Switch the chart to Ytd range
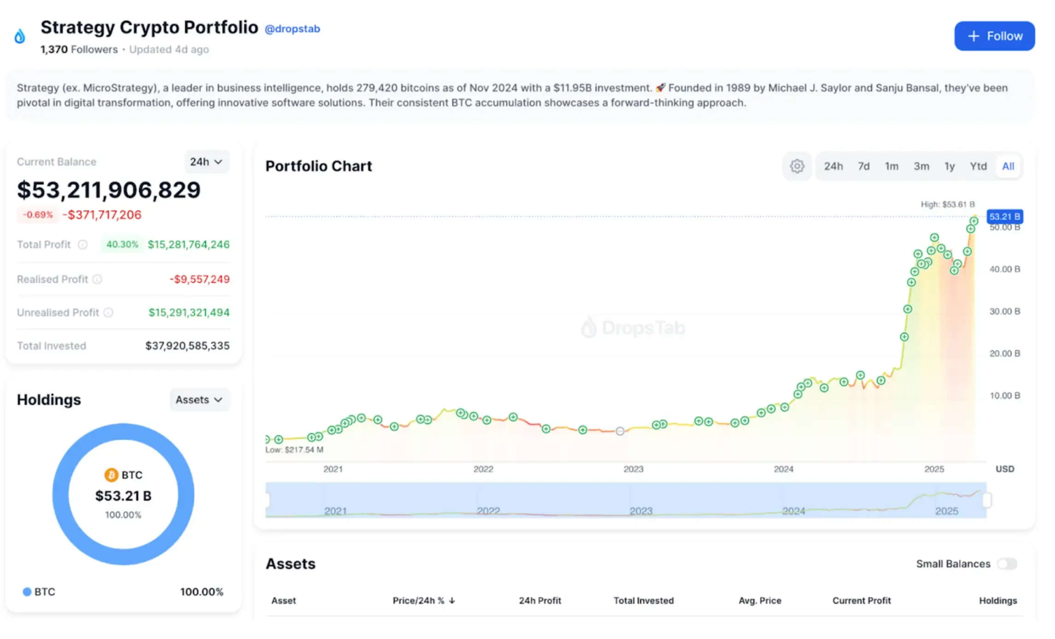 click(978, 166)
